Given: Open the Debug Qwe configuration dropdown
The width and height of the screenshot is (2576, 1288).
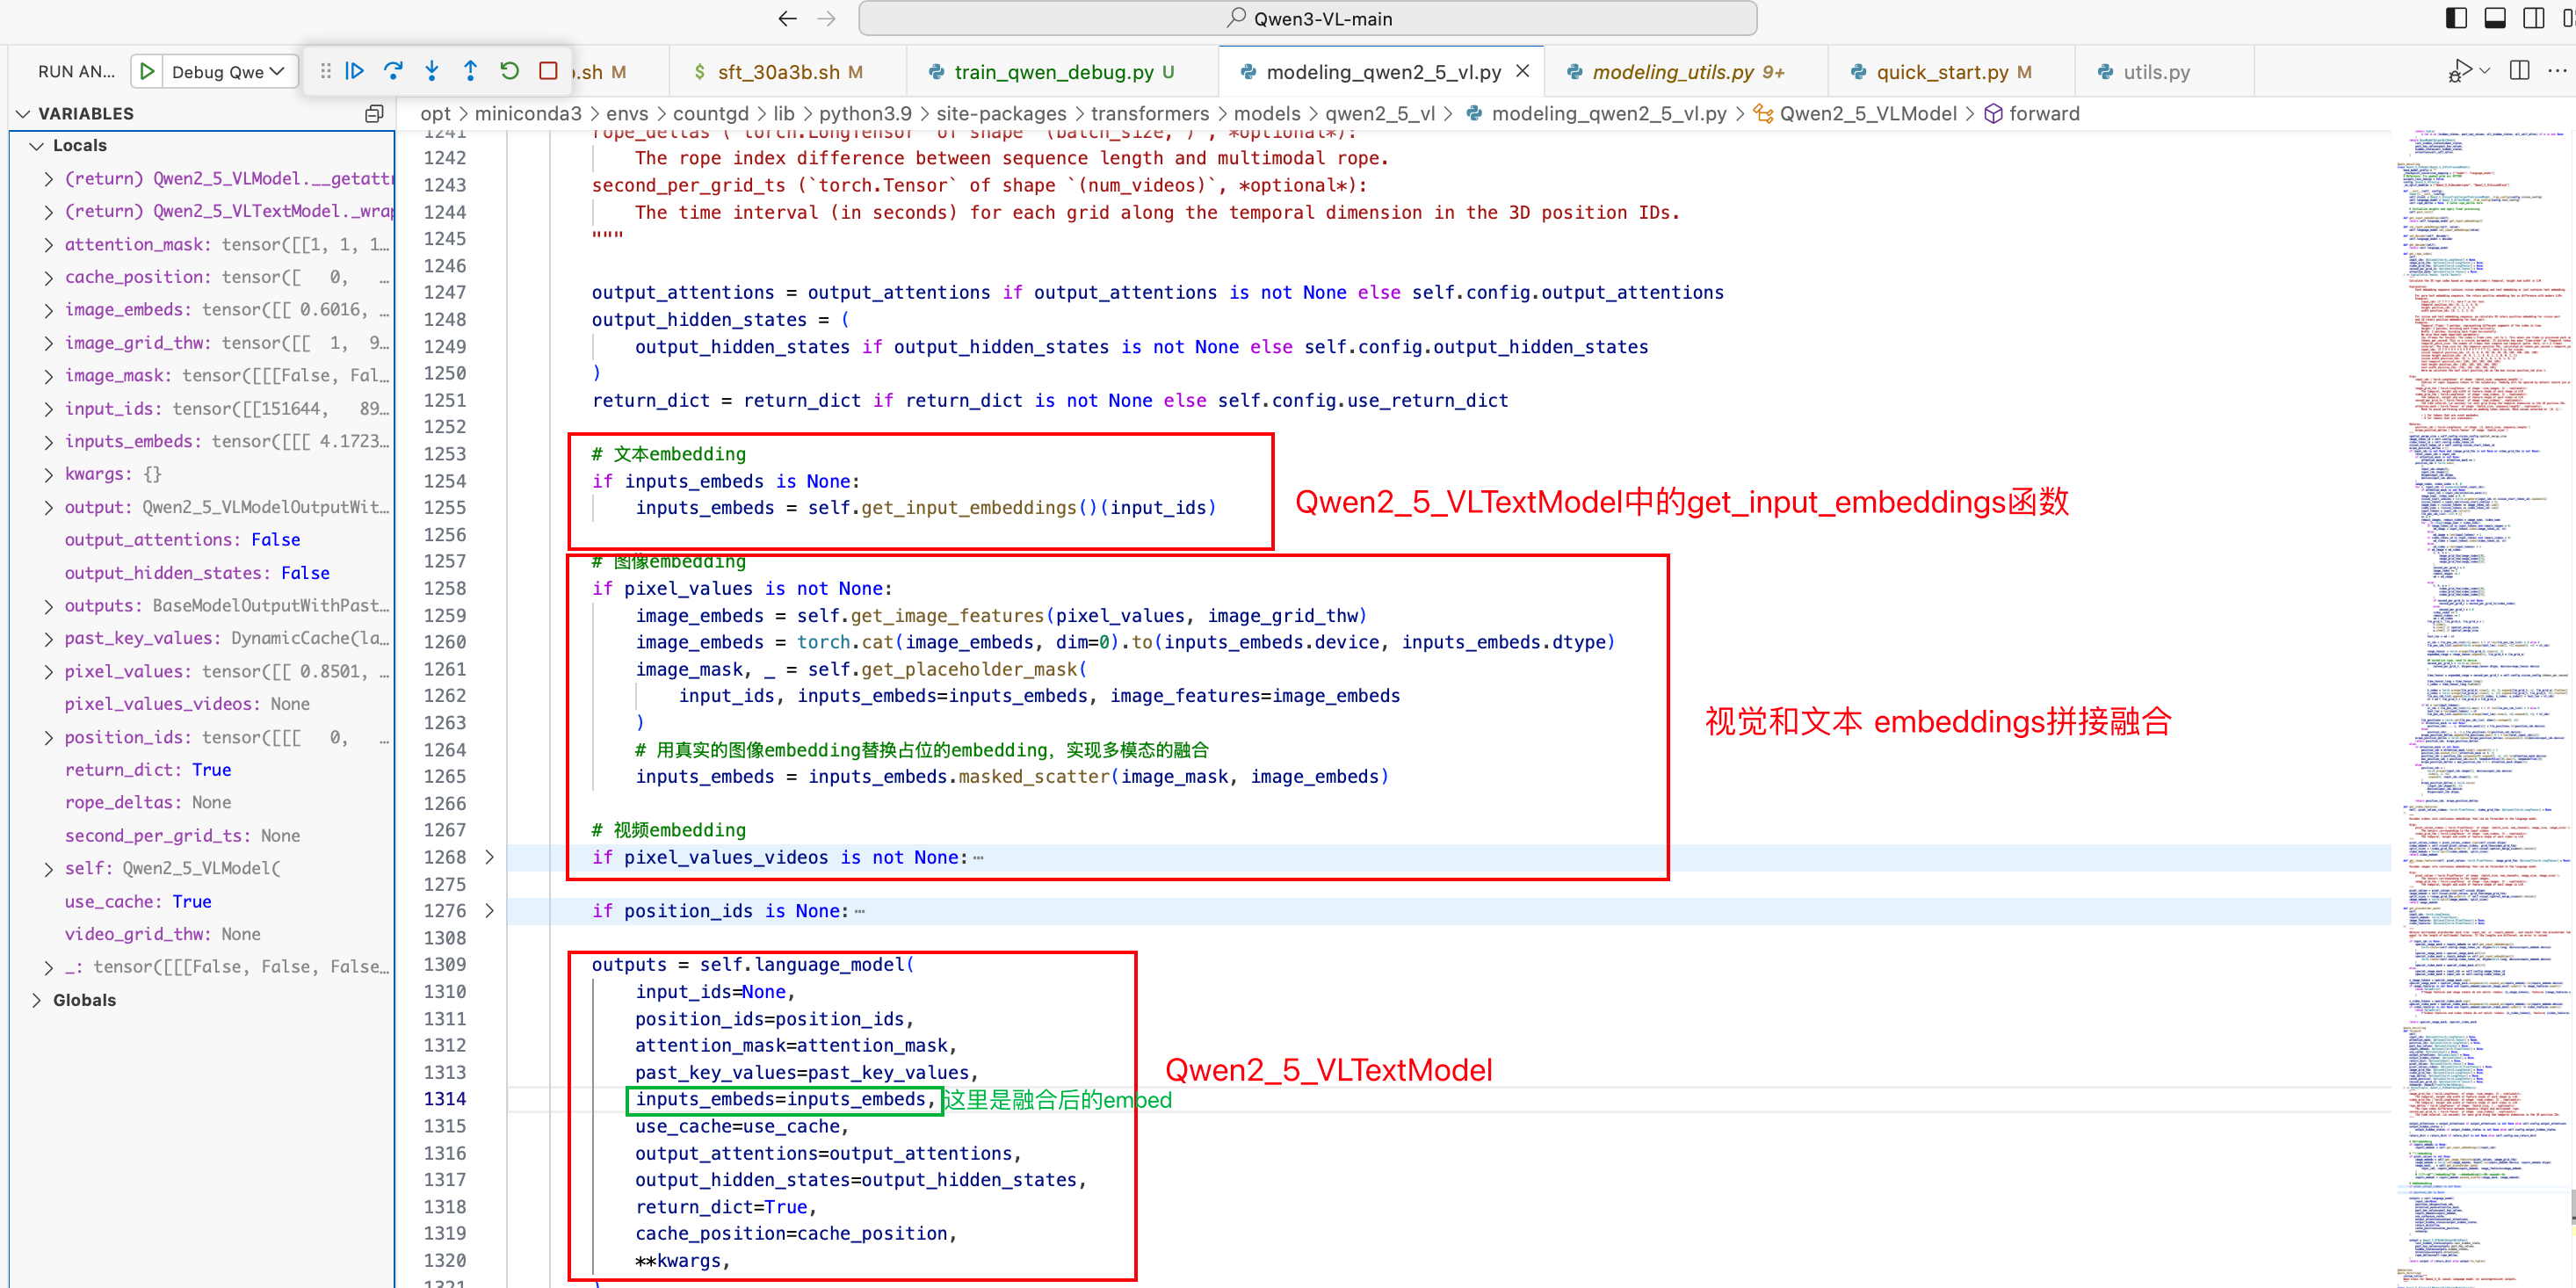Looking at the screenshot, I should 228,71.
